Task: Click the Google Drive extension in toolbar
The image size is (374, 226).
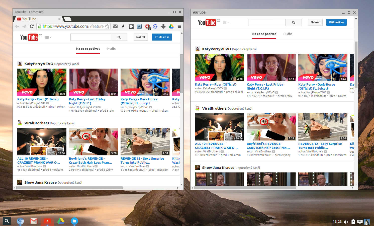Action: point(171,26)
